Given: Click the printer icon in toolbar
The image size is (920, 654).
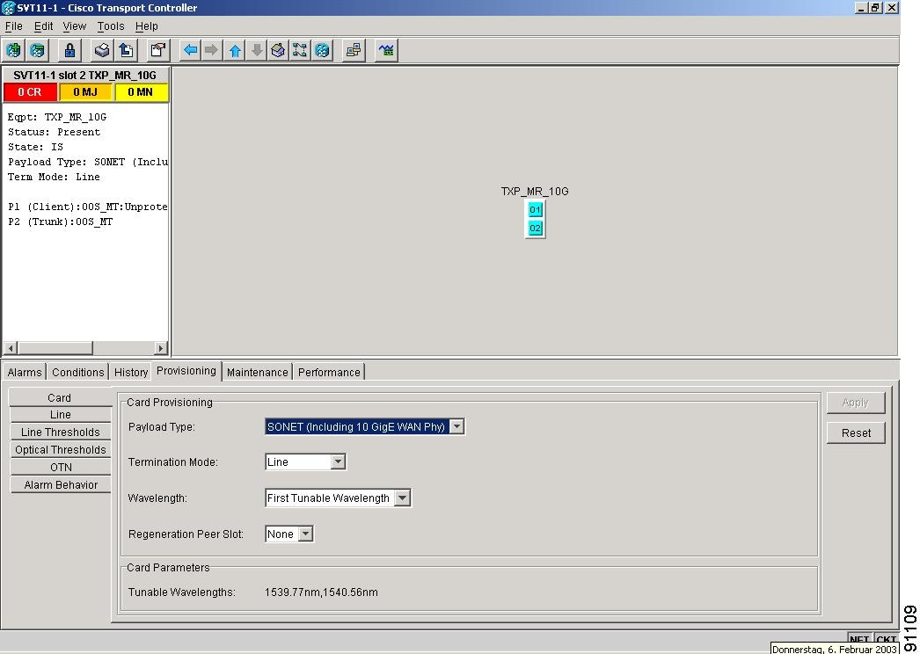Looking at the screenshot, I should pos(102,50).
